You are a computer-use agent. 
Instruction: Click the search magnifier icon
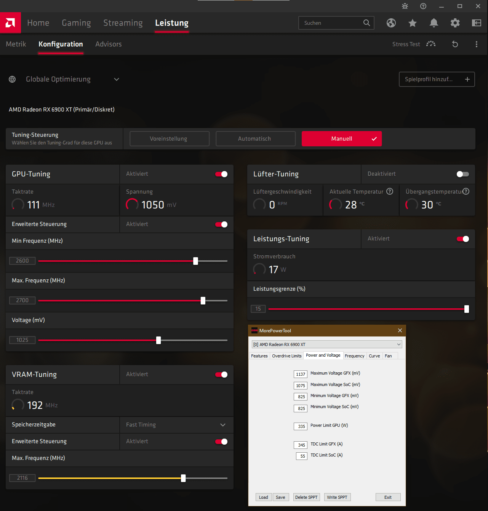[366, 23]
